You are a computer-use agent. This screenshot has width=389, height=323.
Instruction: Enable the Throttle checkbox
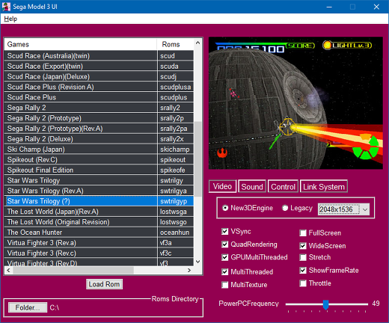click(x=303, y=283)
